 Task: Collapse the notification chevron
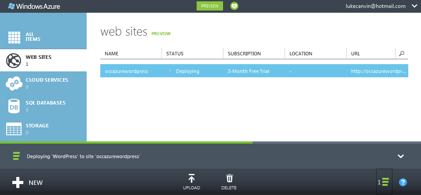click(401, 156)
